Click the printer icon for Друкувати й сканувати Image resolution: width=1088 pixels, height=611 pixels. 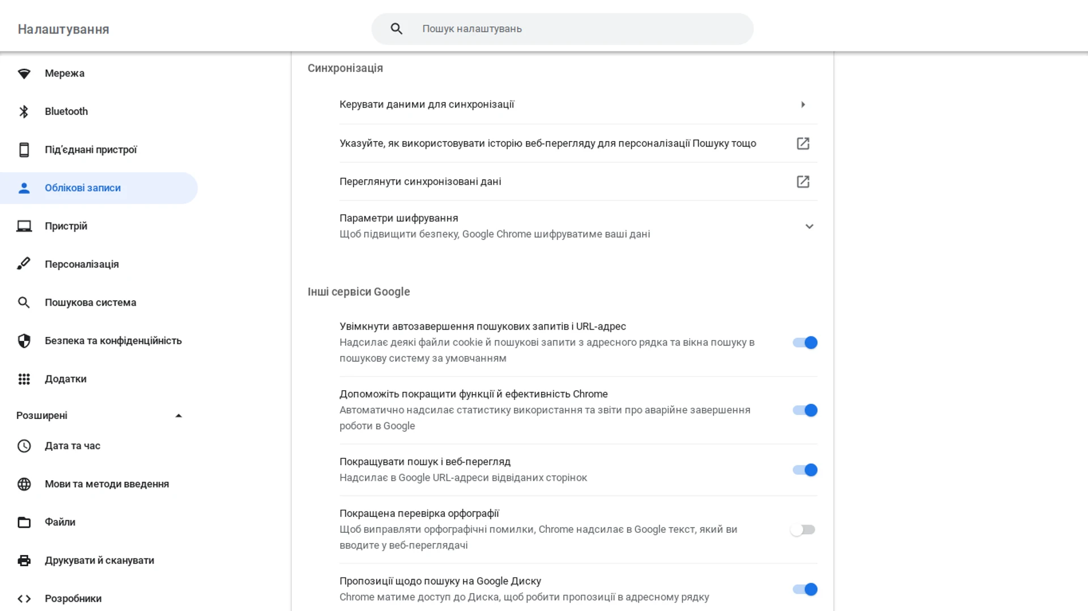[x=24, y=561]
